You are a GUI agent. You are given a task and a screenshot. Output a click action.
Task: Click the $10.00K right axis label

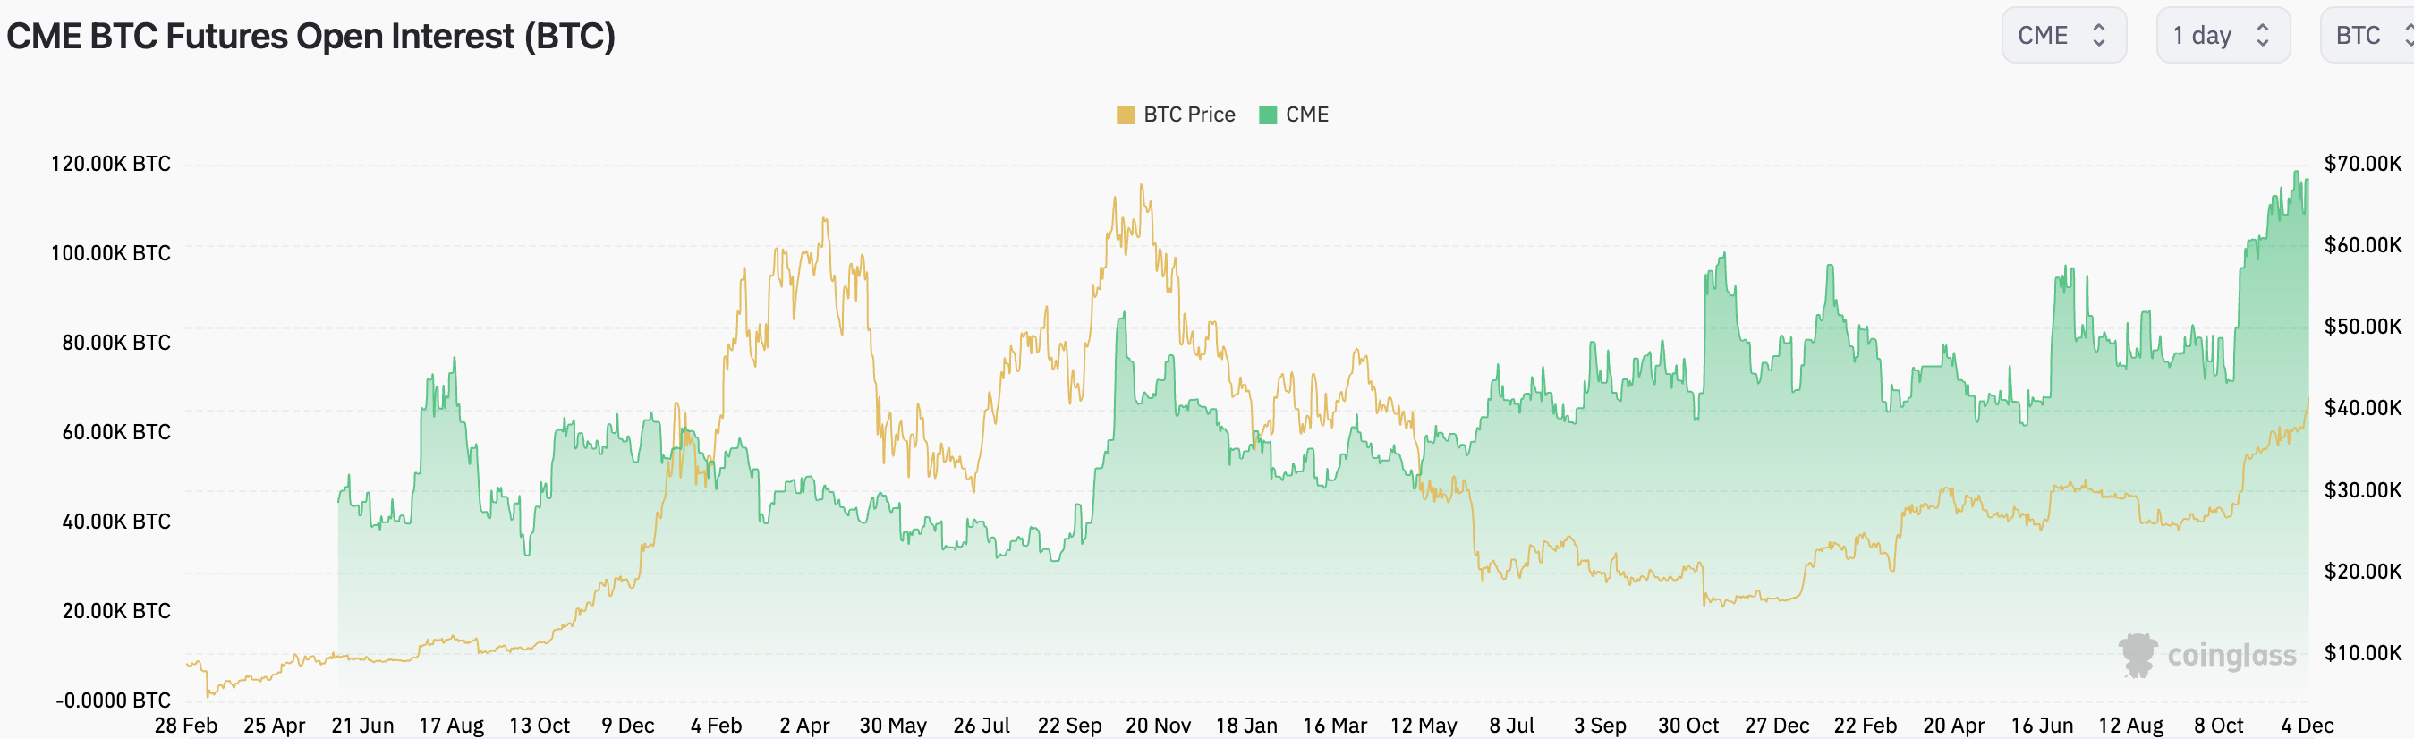click(2362, 653)
